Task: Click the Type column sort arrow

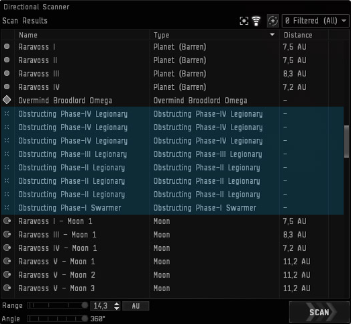Action: pos(272,35)
